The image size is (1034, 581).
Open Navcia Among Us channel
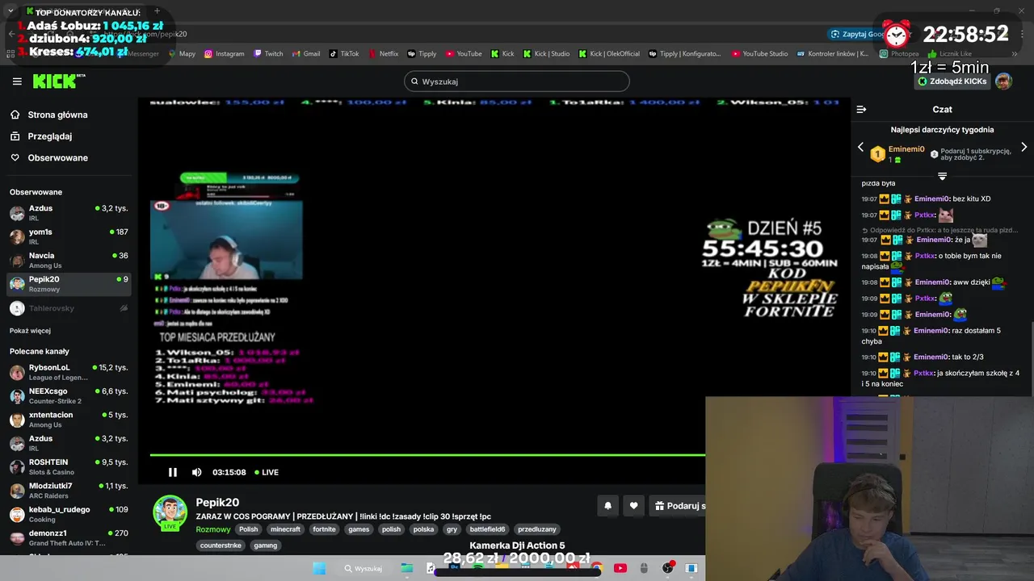[x=69, y=260]
